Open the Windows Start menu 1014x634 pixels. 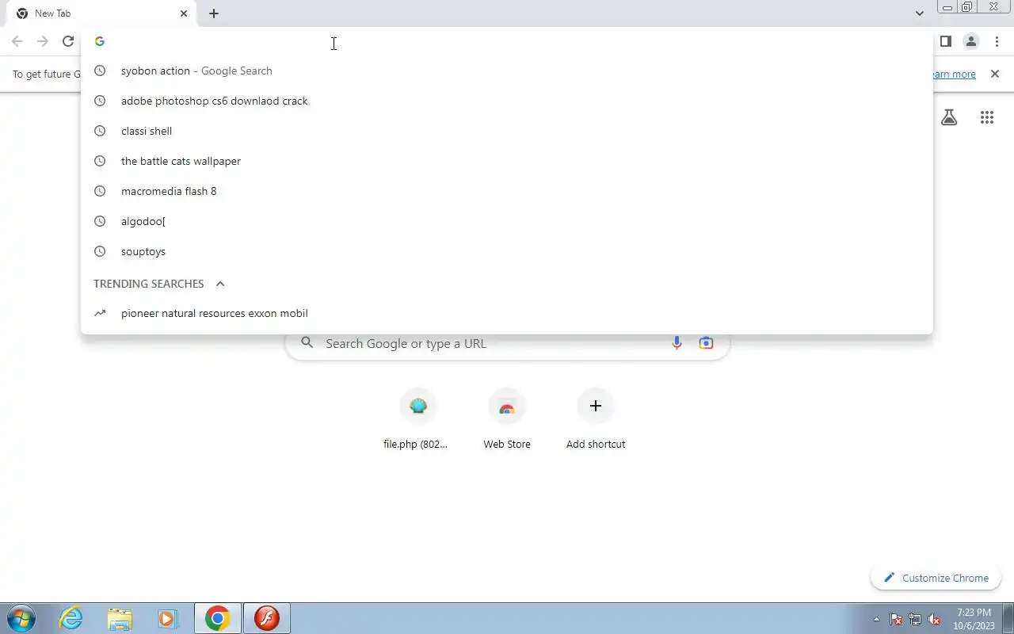21,618
